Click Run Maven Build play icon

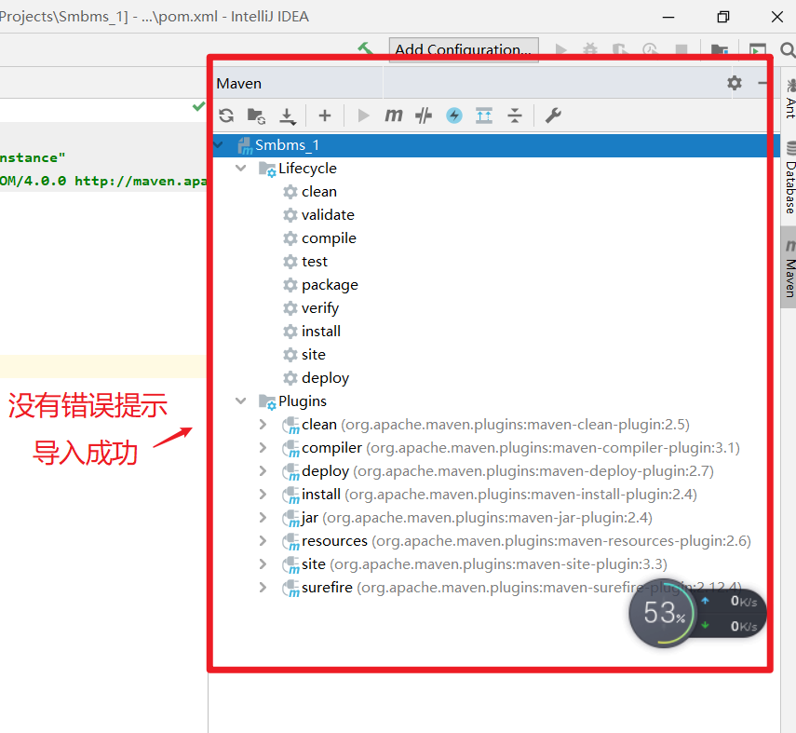coord(363,115)
